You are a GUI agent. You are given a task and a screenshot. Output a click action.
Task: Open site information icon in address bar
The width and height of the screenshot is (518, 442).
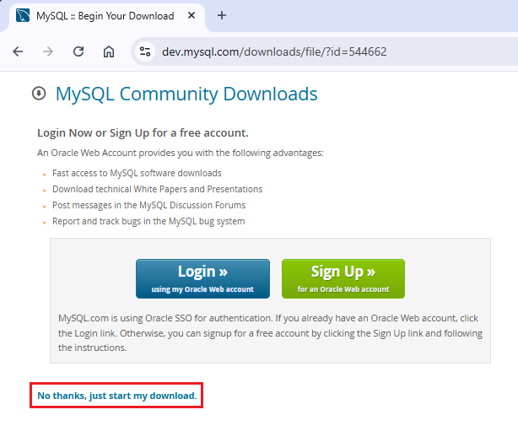(x=145, y=51)
